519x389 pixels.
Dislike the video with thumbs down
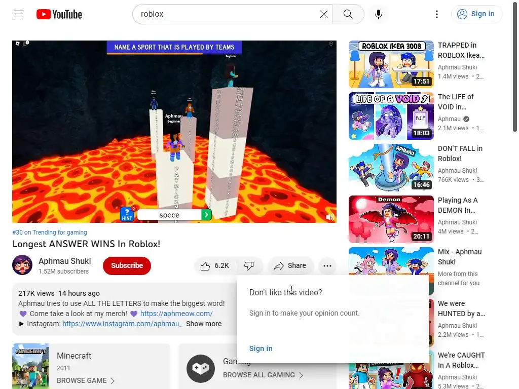pos(249,265)
